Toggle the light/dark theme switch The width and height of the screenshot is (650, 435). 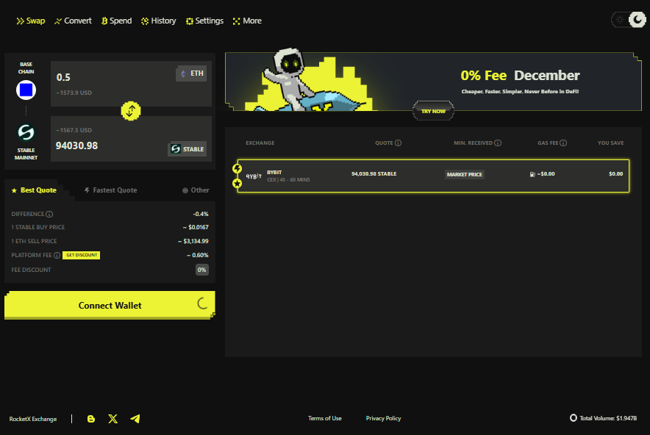click(628, 20)
